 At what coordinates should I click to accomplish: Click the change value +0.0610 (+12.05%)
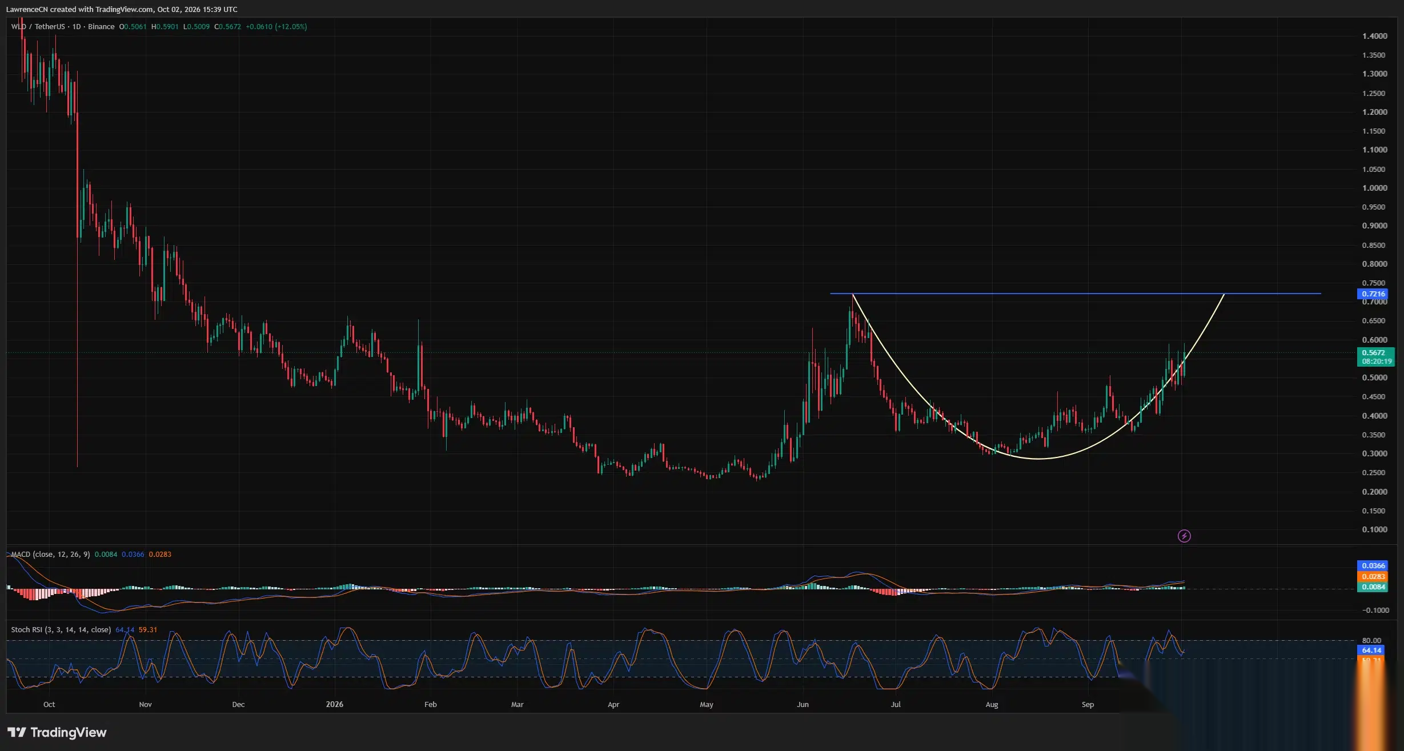(x=276, y=27)
